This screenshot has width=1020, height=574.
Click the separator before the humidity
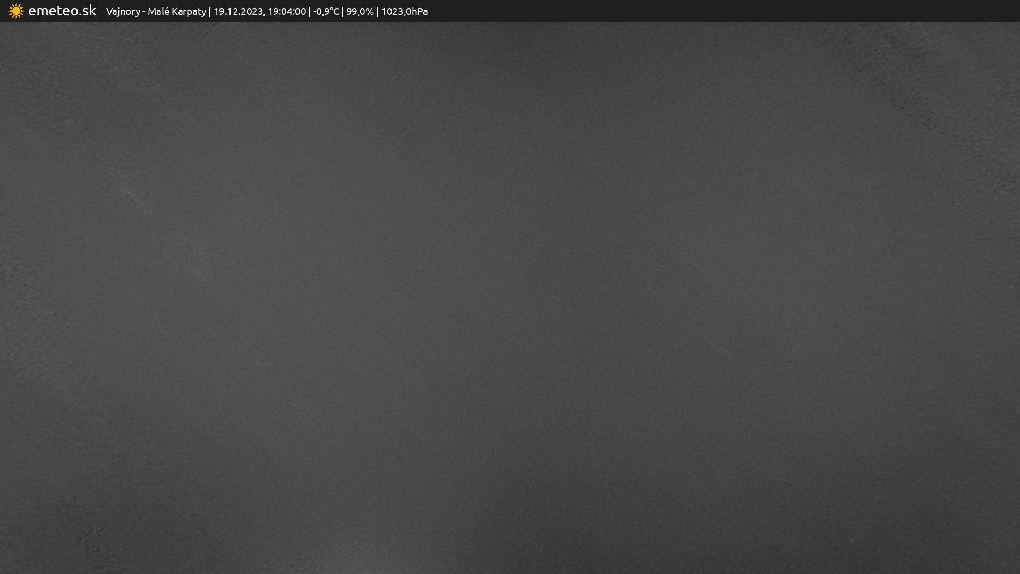[343, 12]
